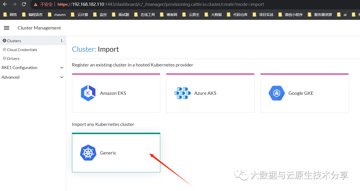The height and width of the screenshot is (191, 360).
Task: Choose the Amazon EKS provider card
Action: click(x=116, y=93)
